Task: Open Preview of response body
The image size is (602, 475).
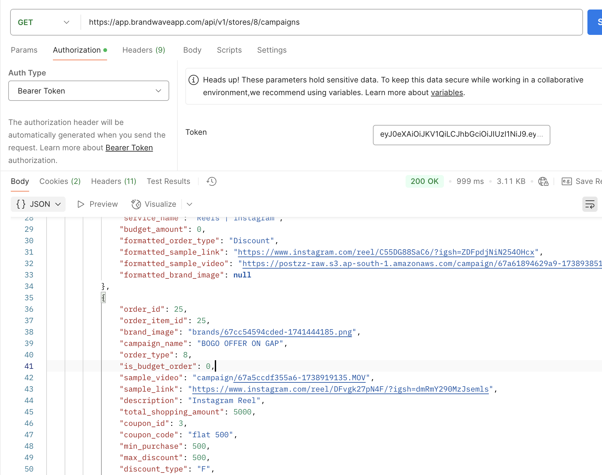Action: click(x=98, y=204)
